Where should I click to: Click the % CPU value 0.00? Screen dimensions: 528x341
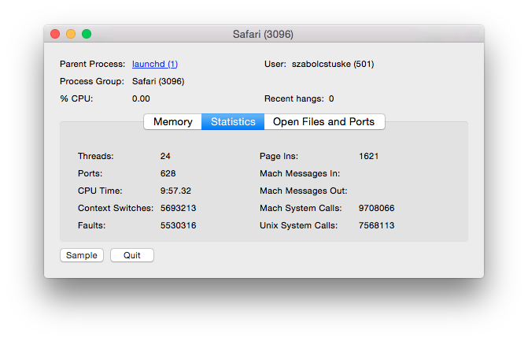(x=141, y=98)
